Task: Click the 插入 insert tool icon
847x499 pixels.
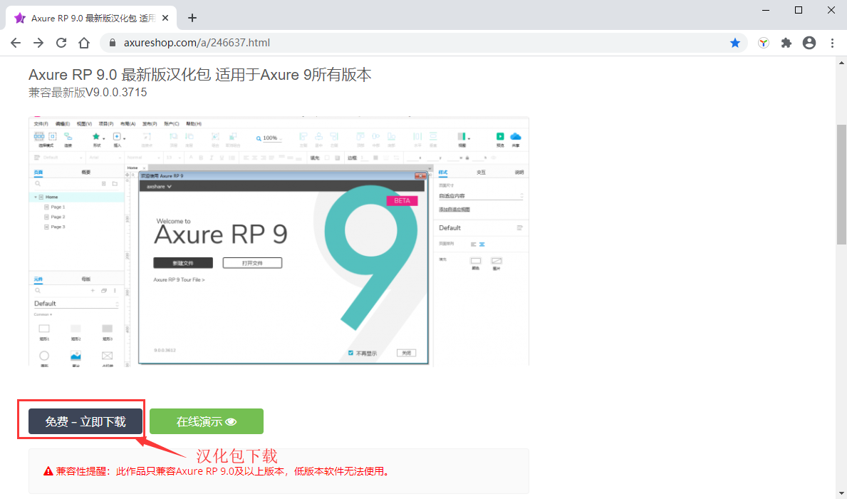Action: click(116, 137)
